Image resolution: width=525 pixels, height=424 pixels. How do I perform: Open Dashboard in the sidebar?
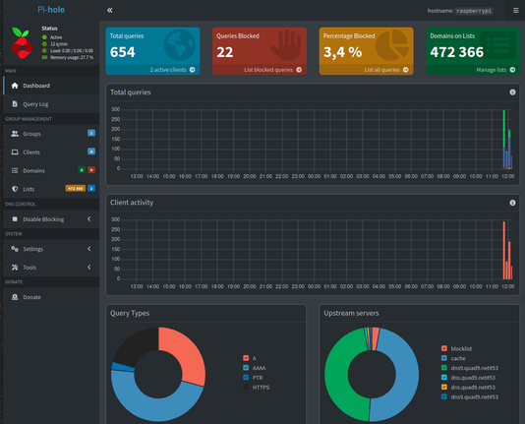coord(51,86)
